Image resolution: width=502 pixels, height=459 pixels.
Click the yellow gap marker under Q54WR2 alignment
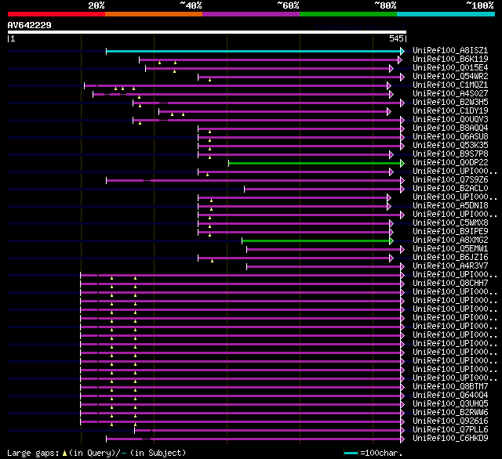pos(209,80)
